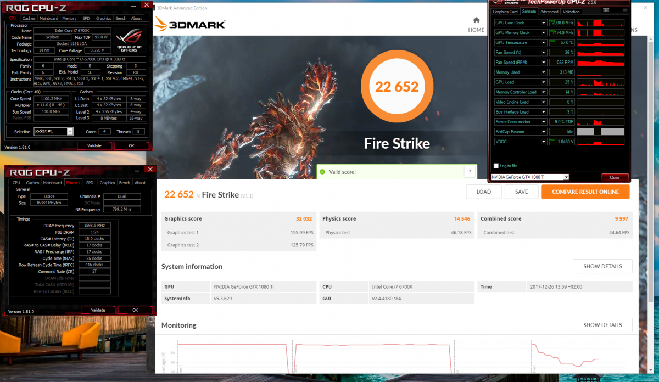The height and width of the screenshot is (382, 659).
Task: Click the Core Speed 1100.3 MHz field
Action: pyautogui.click(x=53, y=99)
